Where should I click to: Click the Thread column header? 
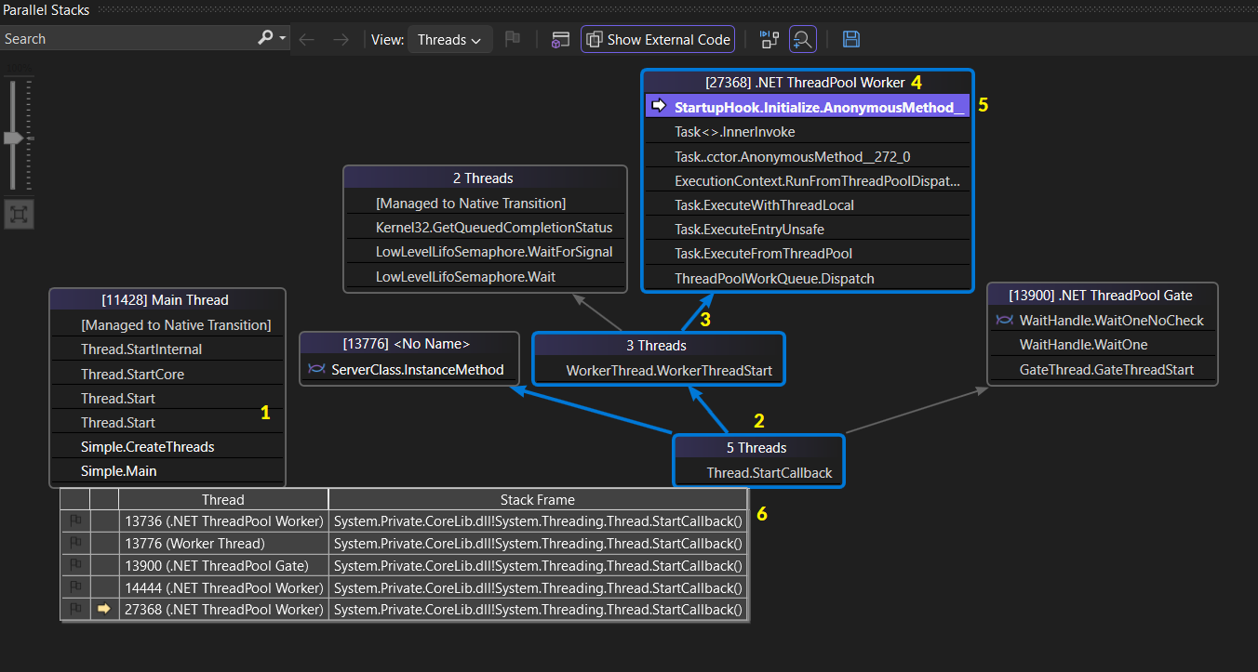[223, 500]
